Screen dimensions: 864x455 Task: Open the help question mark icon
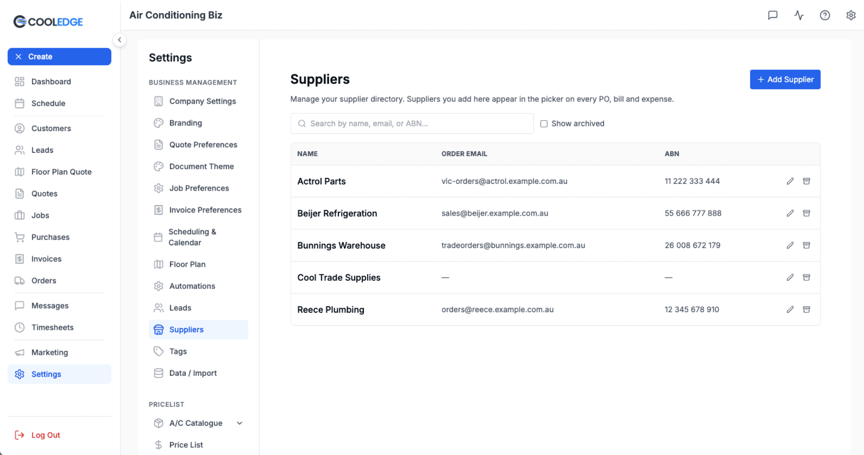click(825, 15)
